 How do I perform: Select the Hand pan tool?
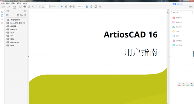(x=66, y=7)
